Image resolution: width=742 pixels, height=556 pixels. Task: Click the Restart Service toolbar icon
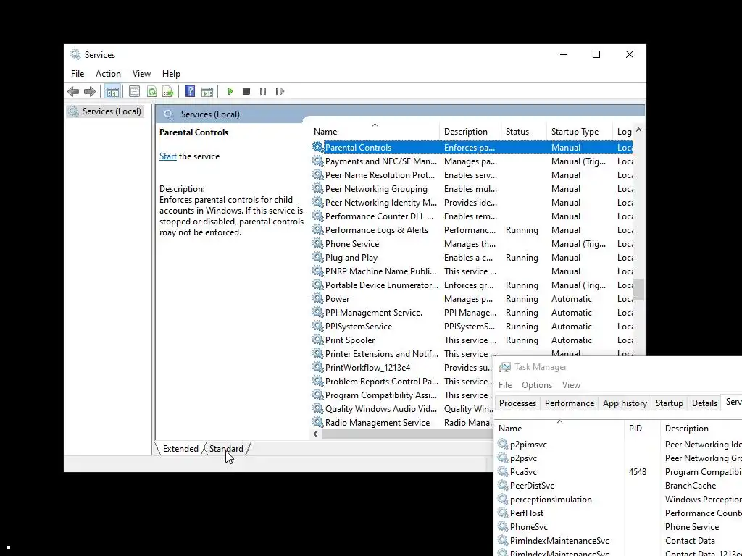280,91
